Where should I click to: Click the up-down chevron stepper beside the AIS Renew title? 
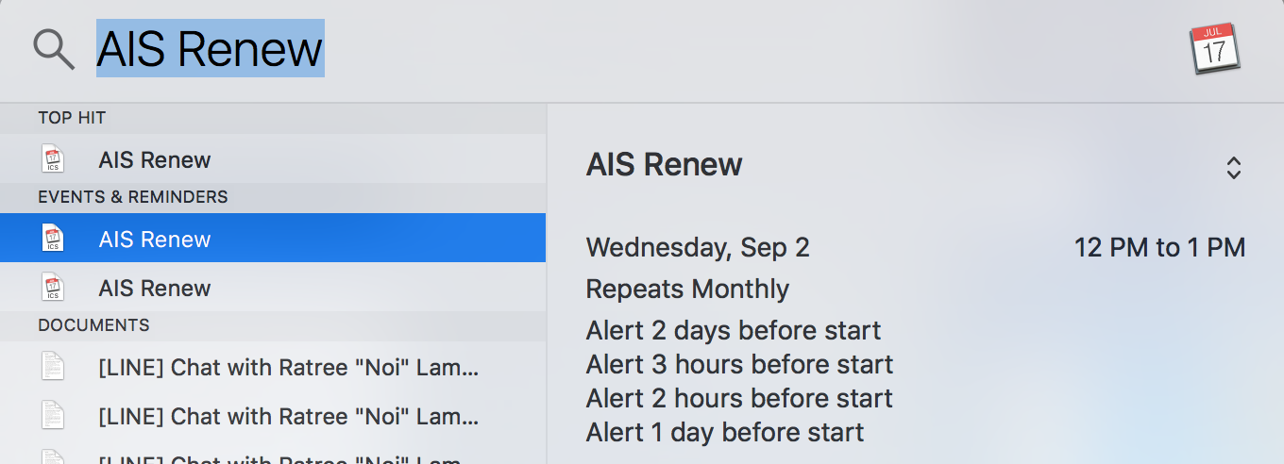tap(1233, 168)
